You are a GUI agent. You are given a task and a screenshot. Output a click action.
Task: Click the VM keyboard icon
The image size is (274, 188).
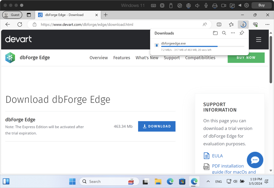(x=153, y=5)
